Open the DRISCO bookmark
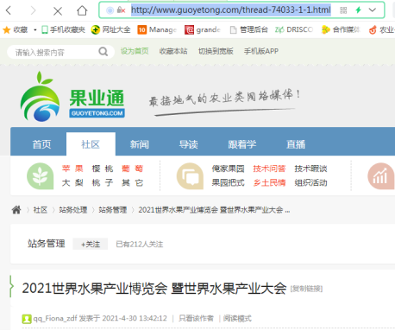Viewport: 395px width, 331px height. click(294, 29)
